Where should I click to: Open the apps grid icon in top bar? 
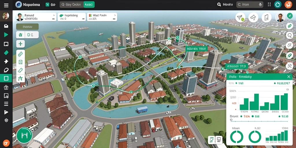pos(269,5)
